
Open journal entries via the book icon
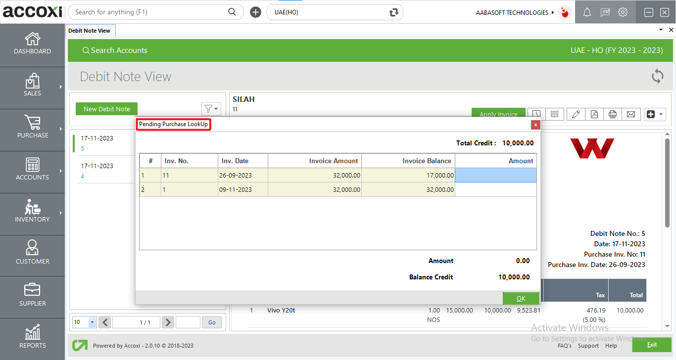[555, 114]
